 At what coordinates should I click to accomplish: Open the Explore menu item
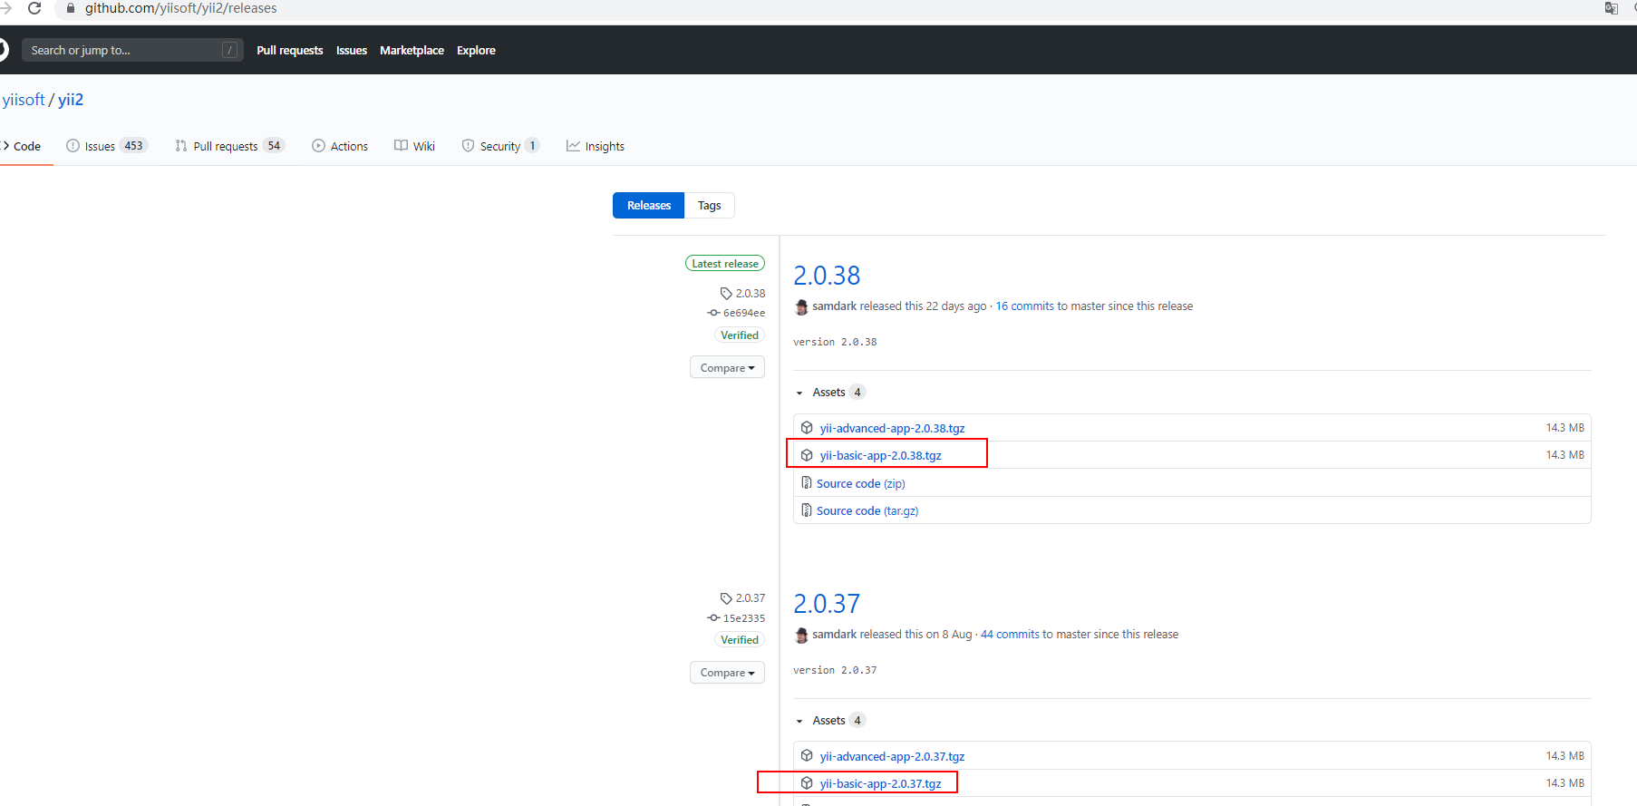click(476, 51)
